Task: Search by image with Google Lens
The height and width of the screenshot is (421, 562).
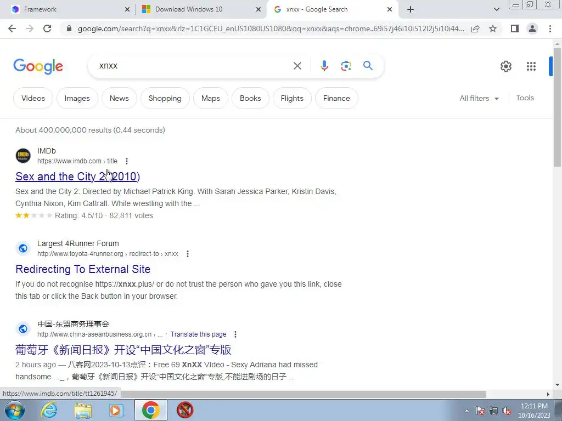Action: (x=346, y=66)
